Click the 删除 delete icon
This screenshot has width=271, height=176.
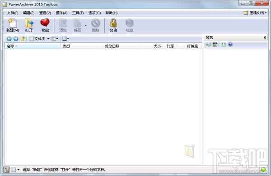(x=95, y=25)
